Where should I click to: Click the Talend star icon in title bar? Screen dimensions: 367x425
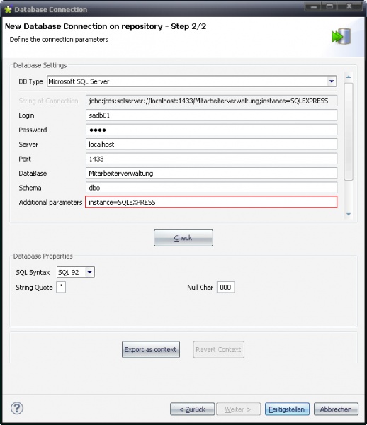[8, 9]
